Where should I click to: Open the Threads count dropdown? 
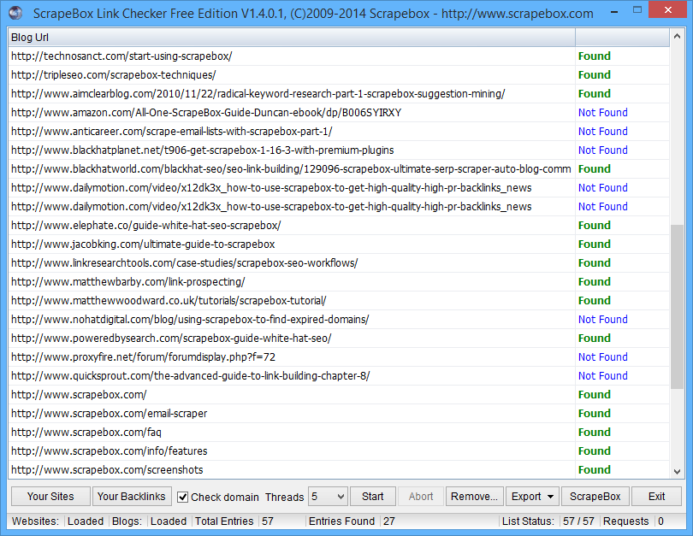[328, 497]
